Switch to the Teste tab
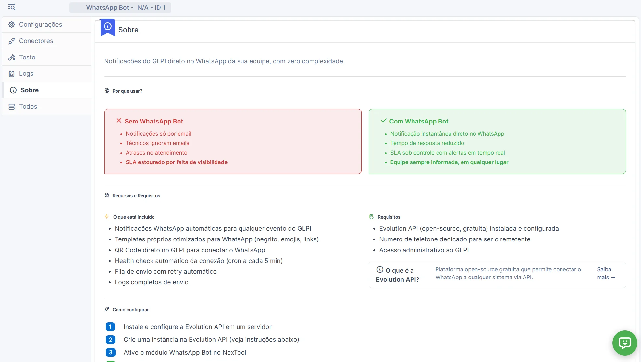 pyautogui.click(x=46, y=58)
